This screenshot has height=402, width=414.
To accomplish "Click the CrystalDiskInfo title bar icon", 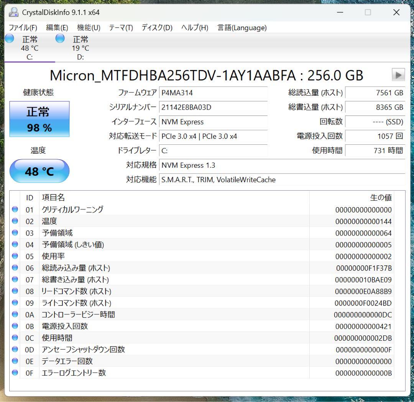I will click(x=14, y=12).
